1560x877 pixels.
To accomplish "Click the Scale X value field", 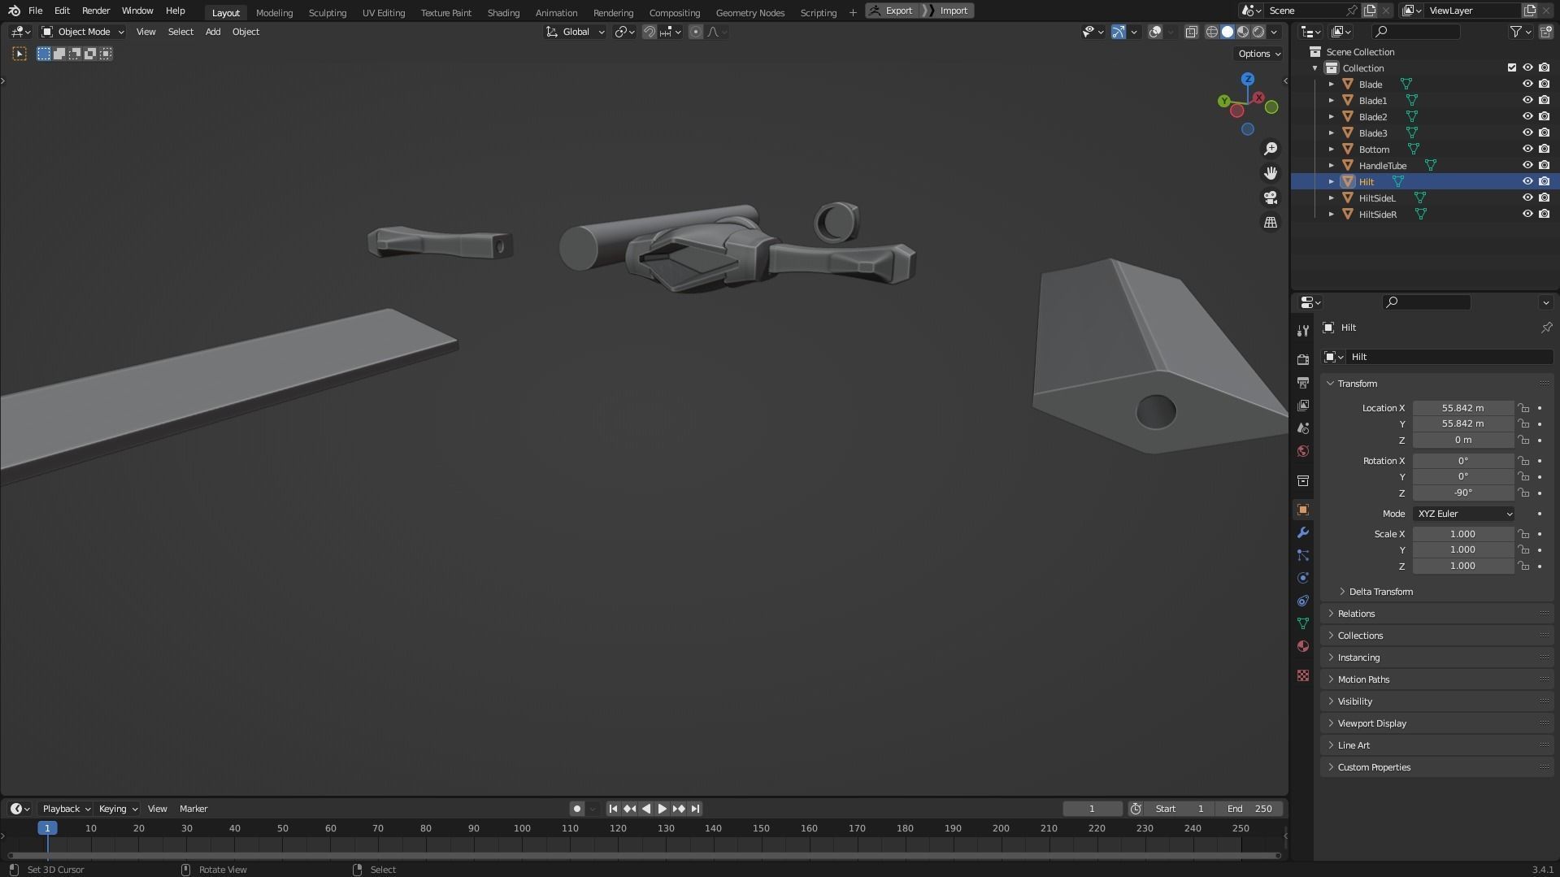I will 1462,534.
